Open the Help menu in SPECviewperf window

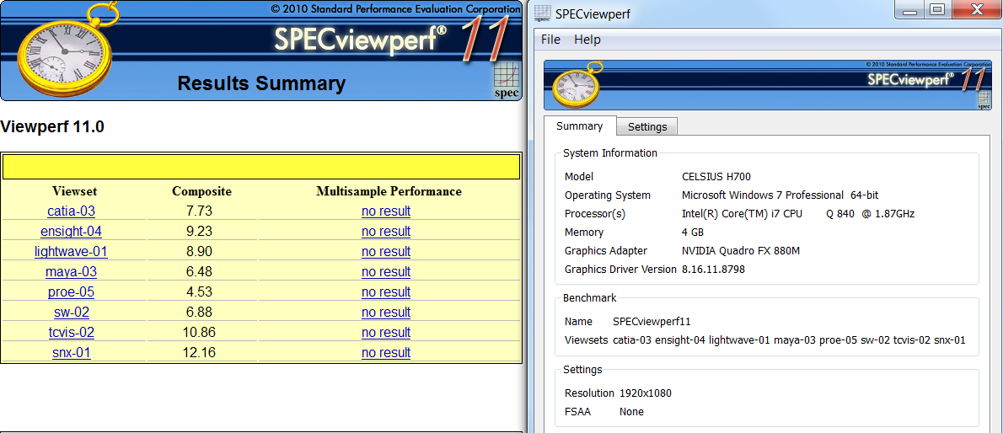[x=587, y=40]
